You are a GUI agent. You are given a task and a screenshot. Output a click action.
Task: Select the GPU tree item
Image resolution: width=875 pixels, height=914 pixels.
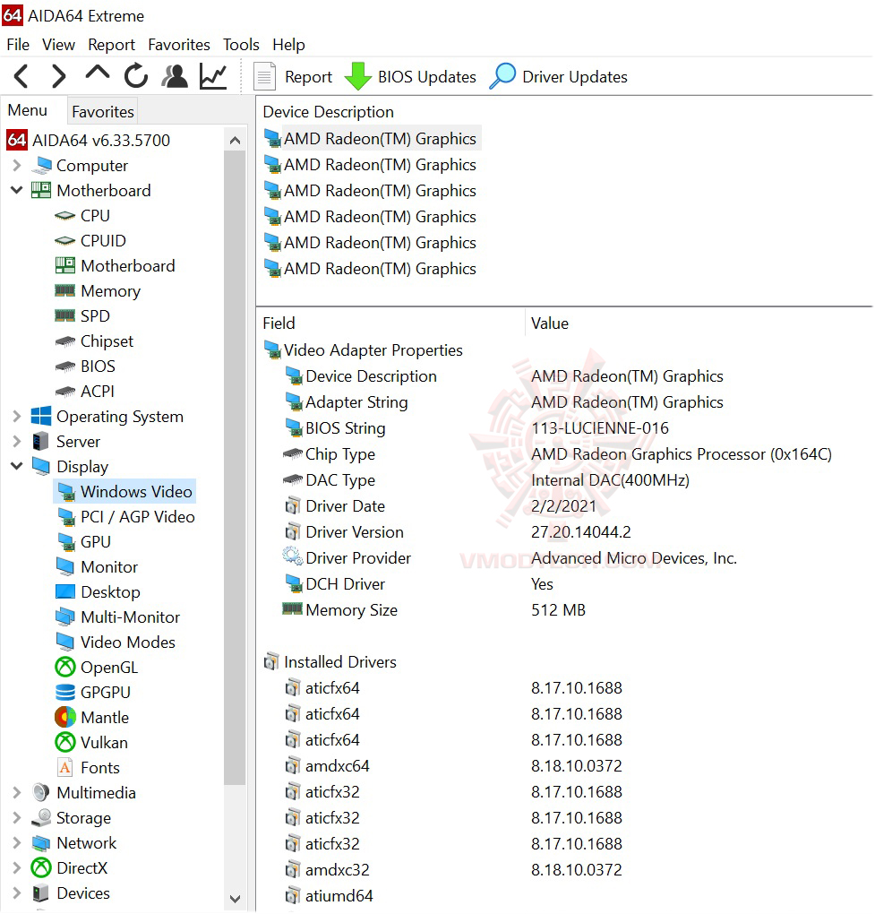[83, 541]
